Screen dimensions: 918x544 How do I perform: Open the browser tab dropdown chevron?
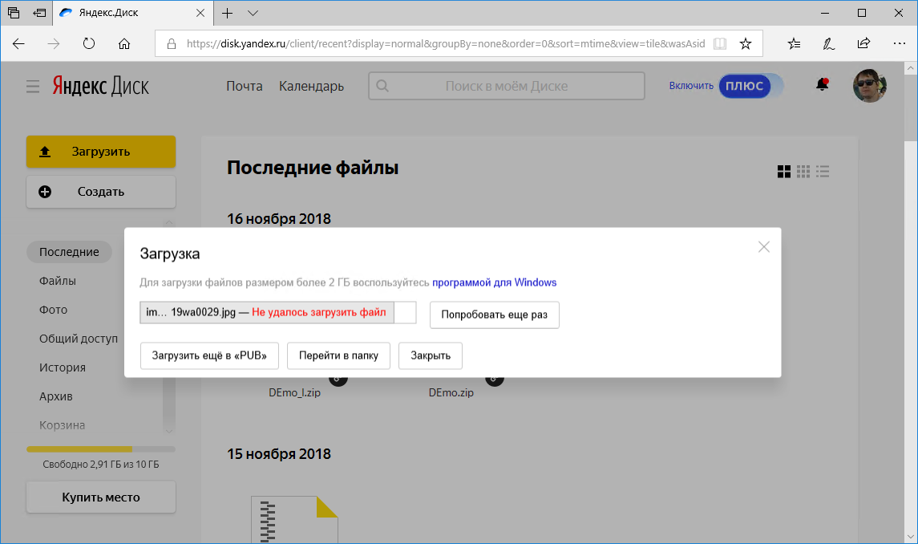click(253, 13)
